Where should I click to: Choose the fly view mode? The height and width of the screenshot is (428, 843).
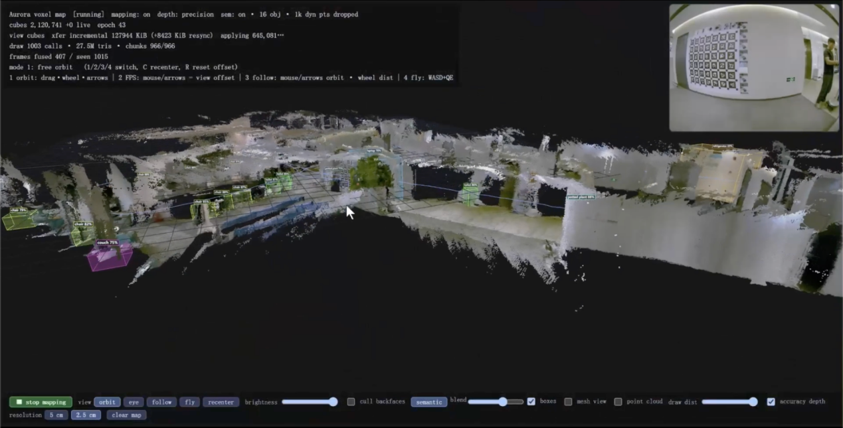coord(189,402)
